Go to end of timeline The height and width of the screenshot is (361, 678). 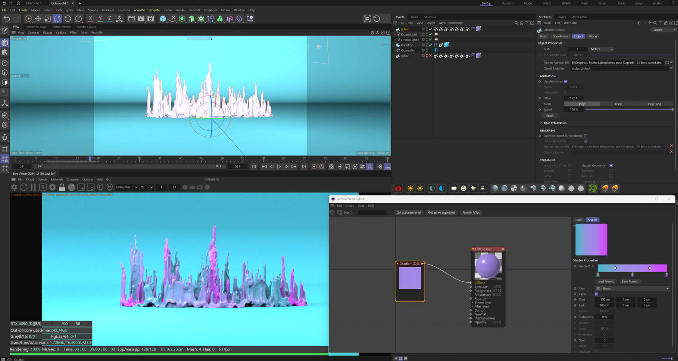(x=304, y=166)
